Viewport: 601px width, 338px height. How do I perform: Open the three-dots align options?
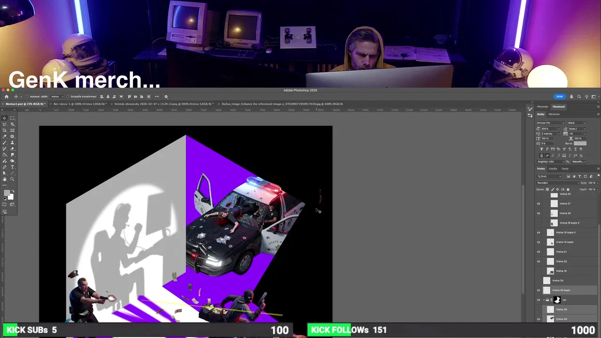[157, 97]
